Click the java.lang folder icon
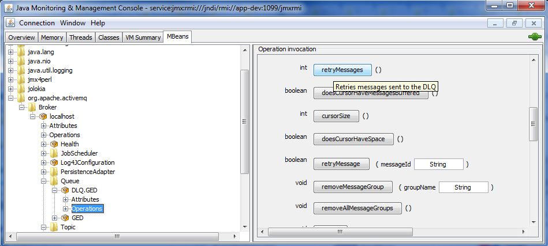The height and width of the screenshot is (246, 548). [x=21, y=52]
